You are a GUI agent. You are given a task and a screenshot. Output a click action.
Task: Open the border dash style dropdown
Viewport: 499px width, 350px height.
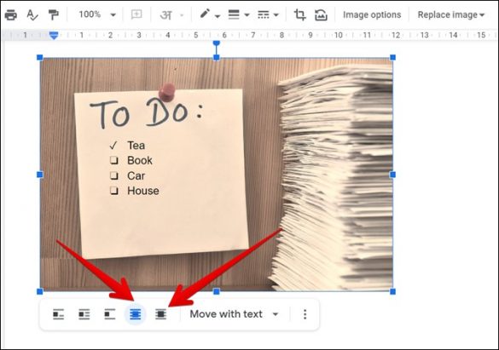coord(268,14)
